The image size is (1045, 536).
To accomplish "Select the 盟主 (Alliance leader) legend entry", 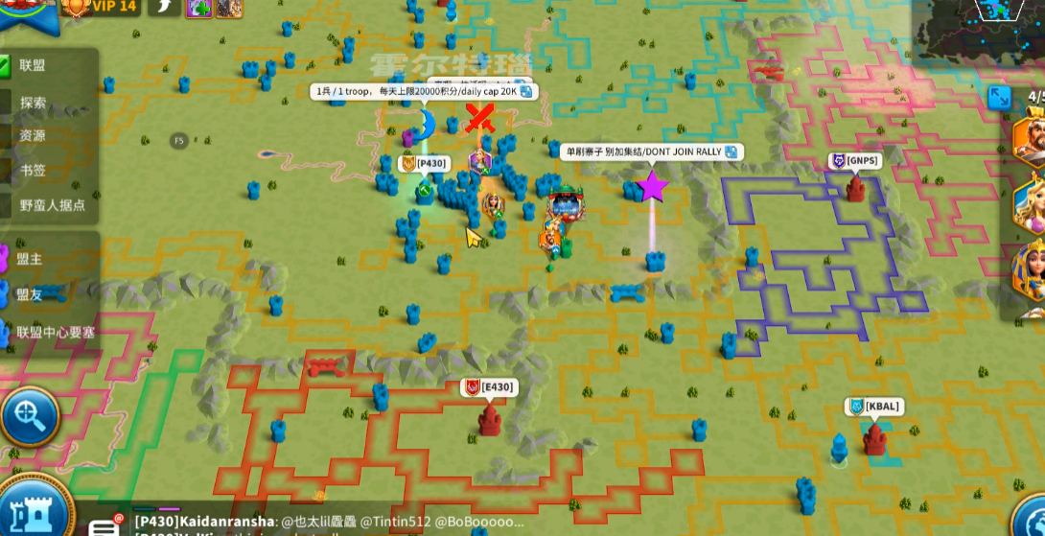I will point(30,259).
